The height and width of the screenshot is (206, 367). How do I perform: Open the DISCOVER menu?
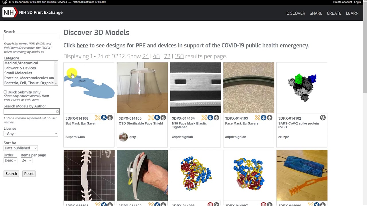296,13
